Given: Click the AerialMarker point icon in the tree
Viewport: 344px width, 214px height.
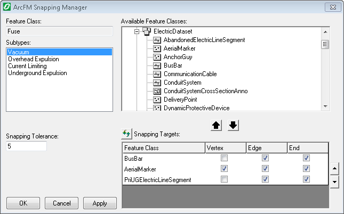Looking at the screenshot, I should click(x=157, y=48).
